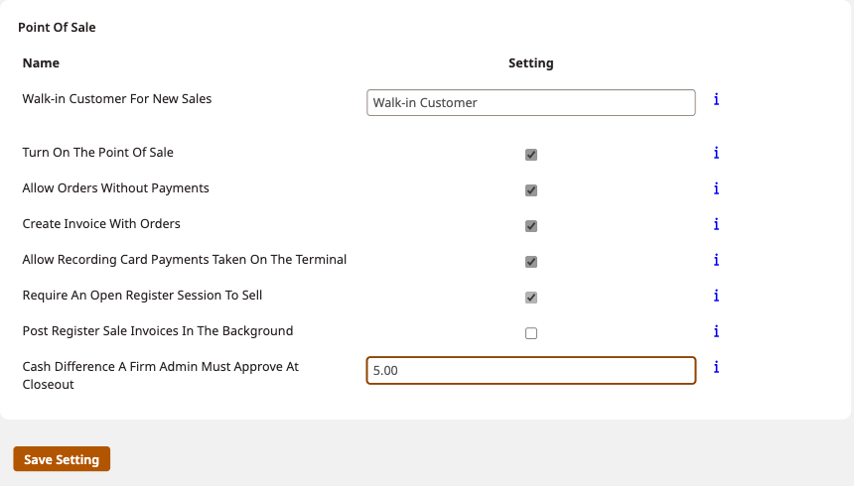Click Cash Difference A Firm Admin Must Approve label
This screenshot has height=486, width=854.
tap(160, 376)
